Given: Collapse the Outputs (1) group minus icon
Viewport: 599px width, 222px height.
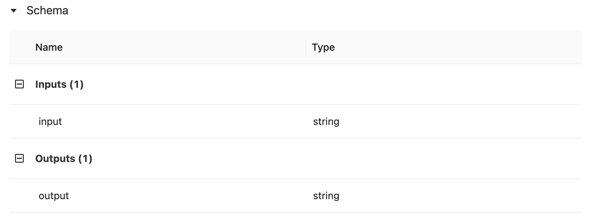Looking at the screenshot, I should (19, 158).
